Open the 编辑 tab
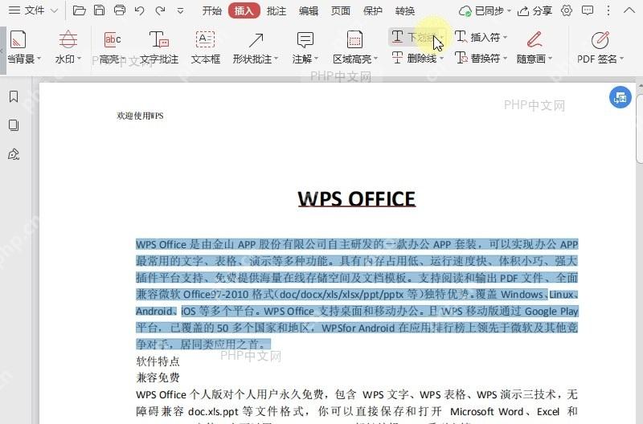Viewport: 643px width, 424px height. [x=309, y=10]
